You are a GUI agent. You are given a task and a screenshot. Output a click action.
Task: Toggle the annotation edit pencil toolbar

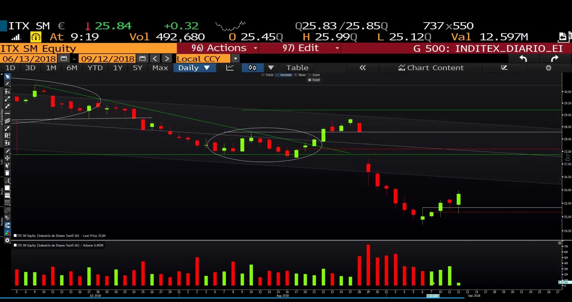[x=504, y=68]
